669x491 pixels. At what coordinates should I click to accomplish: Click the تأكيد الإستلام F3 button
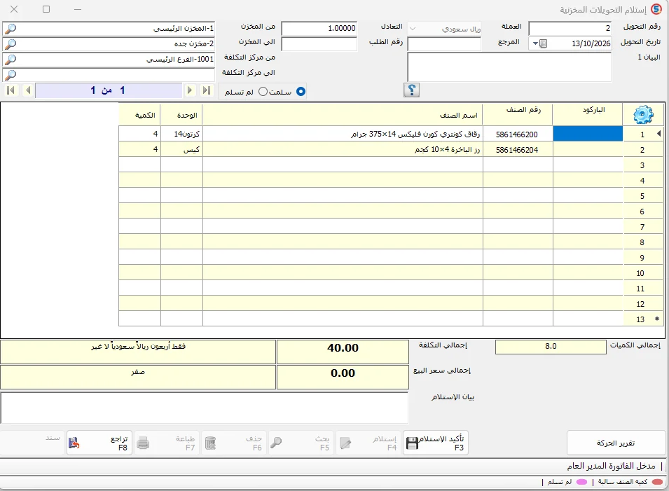[436, 443]
